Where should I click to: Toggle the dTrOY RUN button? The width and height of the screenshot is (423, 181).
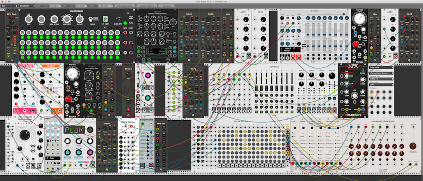pos(287,18)
